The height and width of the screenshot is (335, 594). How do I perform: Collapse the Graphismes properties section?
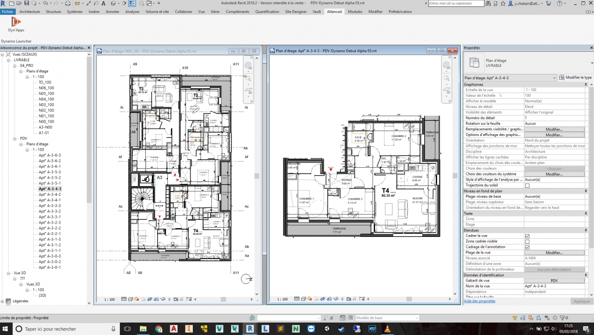pyautogui.click(x=586, y=84)
